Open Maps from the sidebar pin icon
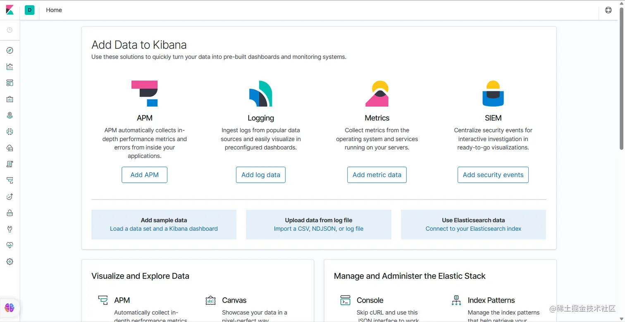Image resolution: width=625 pixels, height=322 pixels. click(10, 116)
